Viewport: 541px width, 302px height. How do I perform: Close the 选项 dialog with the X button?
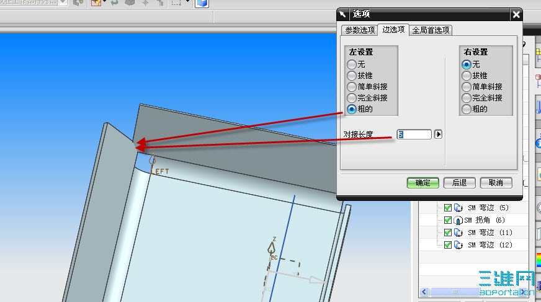[516, 14]
